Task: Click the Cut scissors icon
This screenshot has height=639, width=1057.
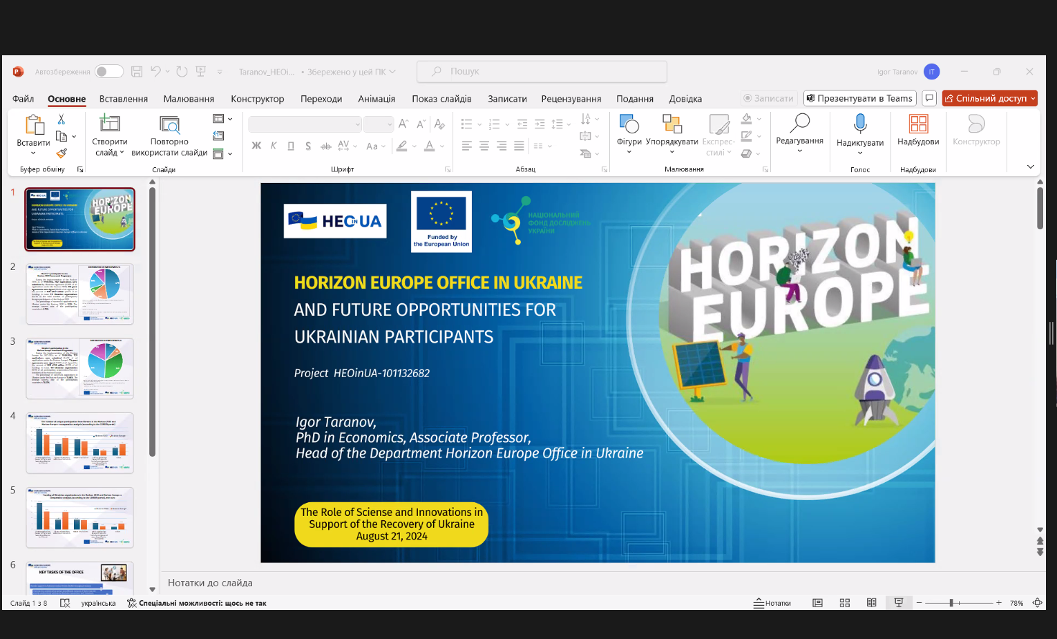Action: click(x=61, y=120)
